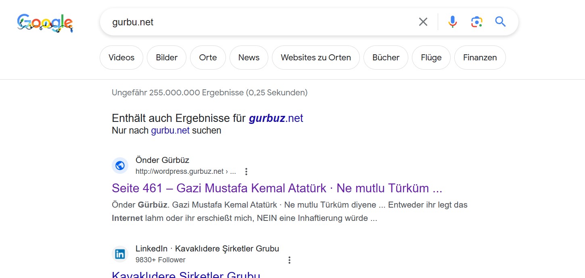Open three-dot menu next to LinkedIn result
585x278 pixels.
289,260
